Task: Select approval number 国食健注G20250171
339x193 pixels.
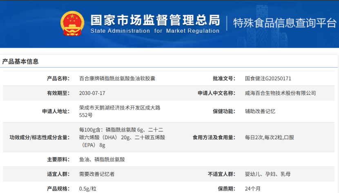Action: coord(268,79)
